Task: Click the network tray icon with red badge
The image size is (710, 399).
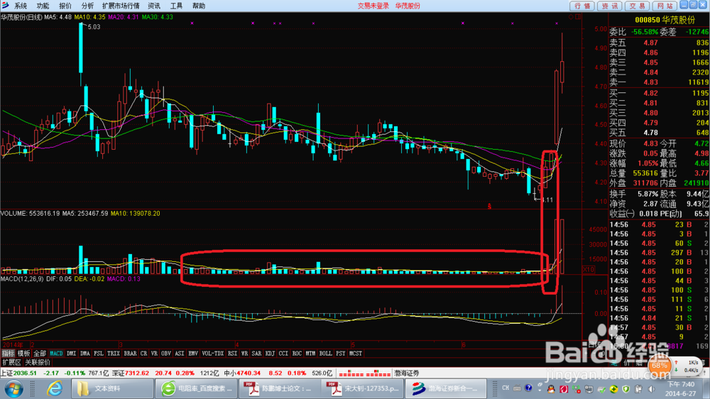Action: point(576,388)
